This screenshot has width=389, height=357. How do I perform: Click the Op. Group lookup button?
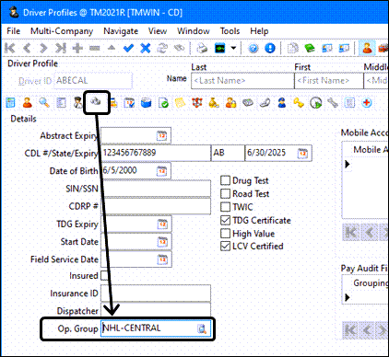(202, 328)
